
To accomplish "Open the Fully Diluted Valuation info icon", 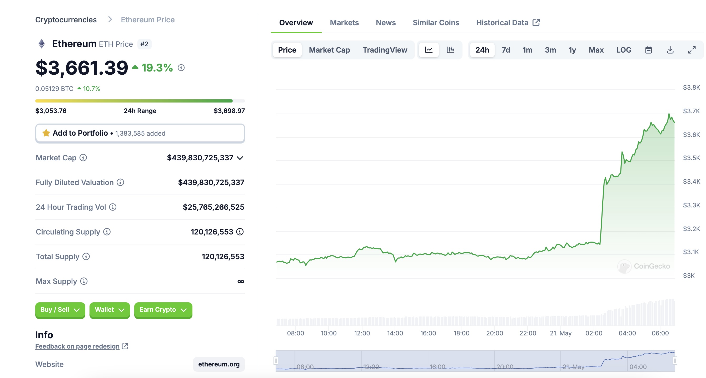I will [120, 182].
